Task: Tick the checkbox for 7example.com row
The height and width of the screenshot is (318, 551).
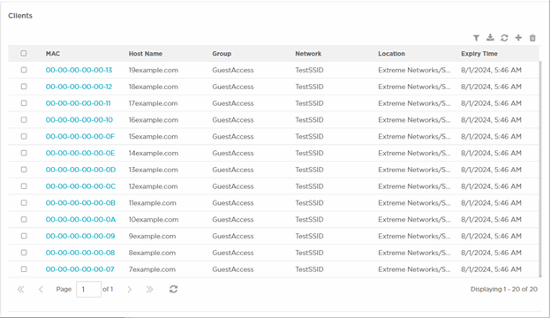Action: pyautogui.click(x=24, y=269)
